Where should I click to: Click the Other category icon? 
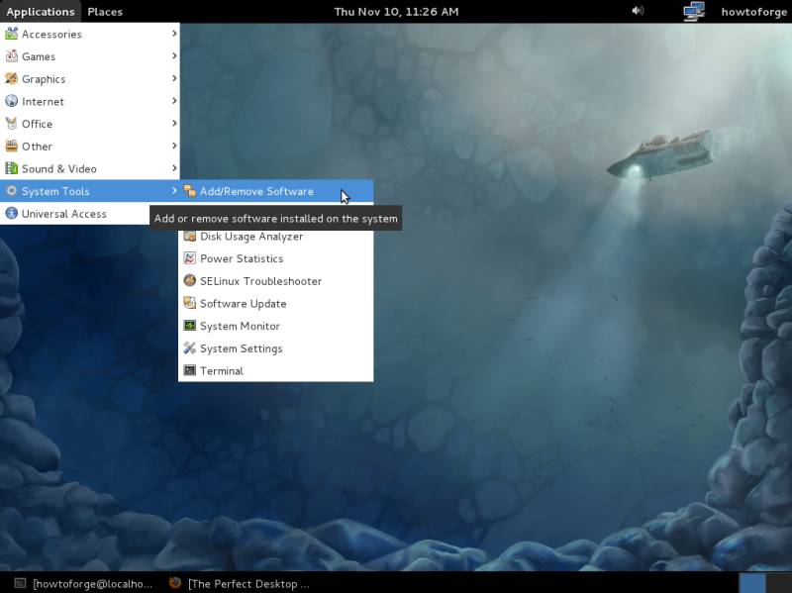coord(11,146)
